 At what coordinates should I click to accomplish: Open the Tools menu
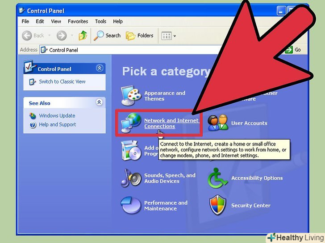click(100, 21)
